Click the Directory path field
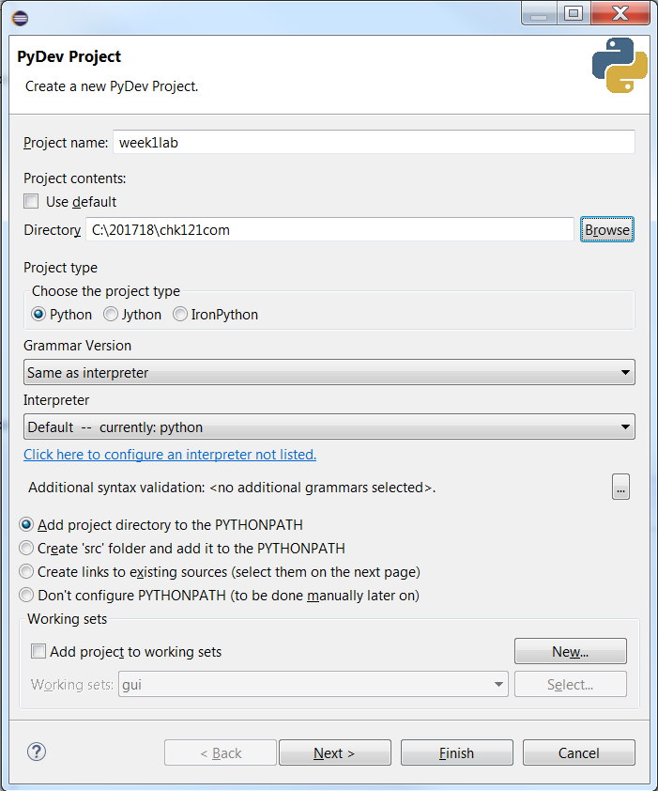The image size is (658, 791). pyautogui.click(x=329, y=229)
